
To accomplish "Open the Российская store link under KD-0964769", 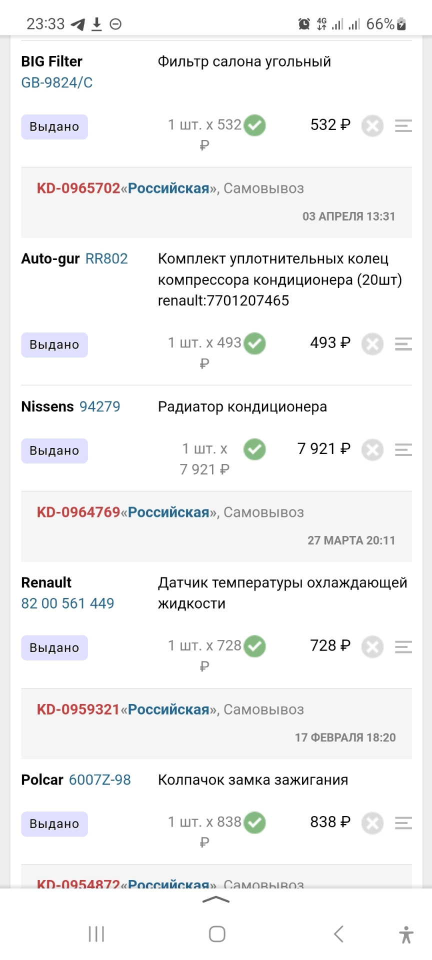I will coord(168,512).
